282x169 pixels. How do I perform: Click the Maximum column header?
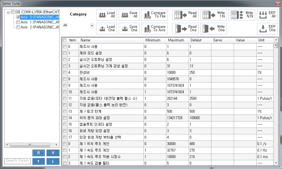coord(176,40)
